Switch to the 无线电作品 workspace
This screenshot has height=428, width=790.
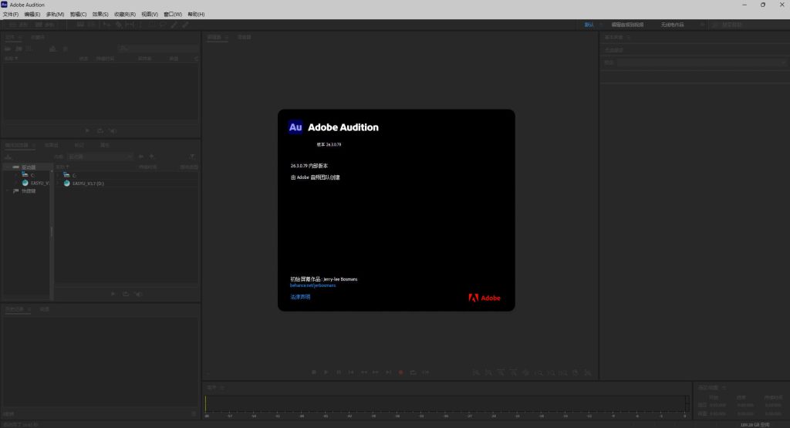(673, 25)
